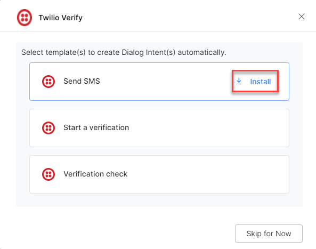Select the Send SMS template card
316x249 pixels.
coord(159,82)
